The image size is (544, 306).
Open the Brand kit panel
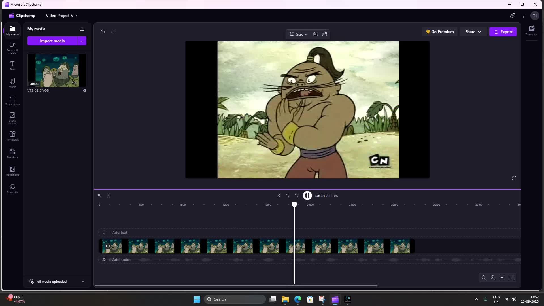point(12,189)
